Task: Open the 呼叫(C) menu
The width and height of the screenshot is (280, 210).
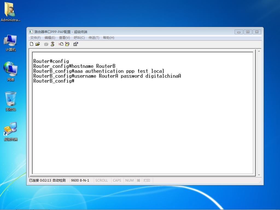Action: tap(79, 38)
